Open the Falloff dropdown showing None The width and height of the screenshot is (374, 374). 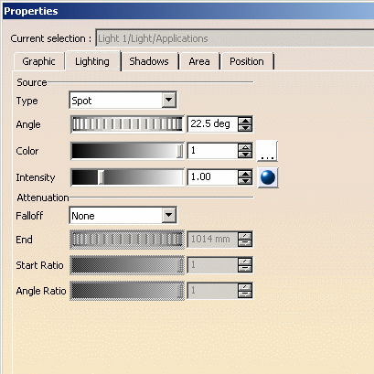point(123,216)
